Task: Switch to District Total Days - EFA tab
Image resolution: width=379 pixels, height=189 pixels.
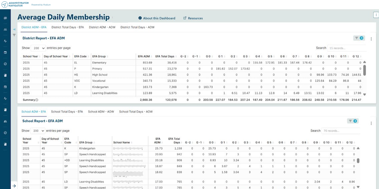Action: (68, 27)
